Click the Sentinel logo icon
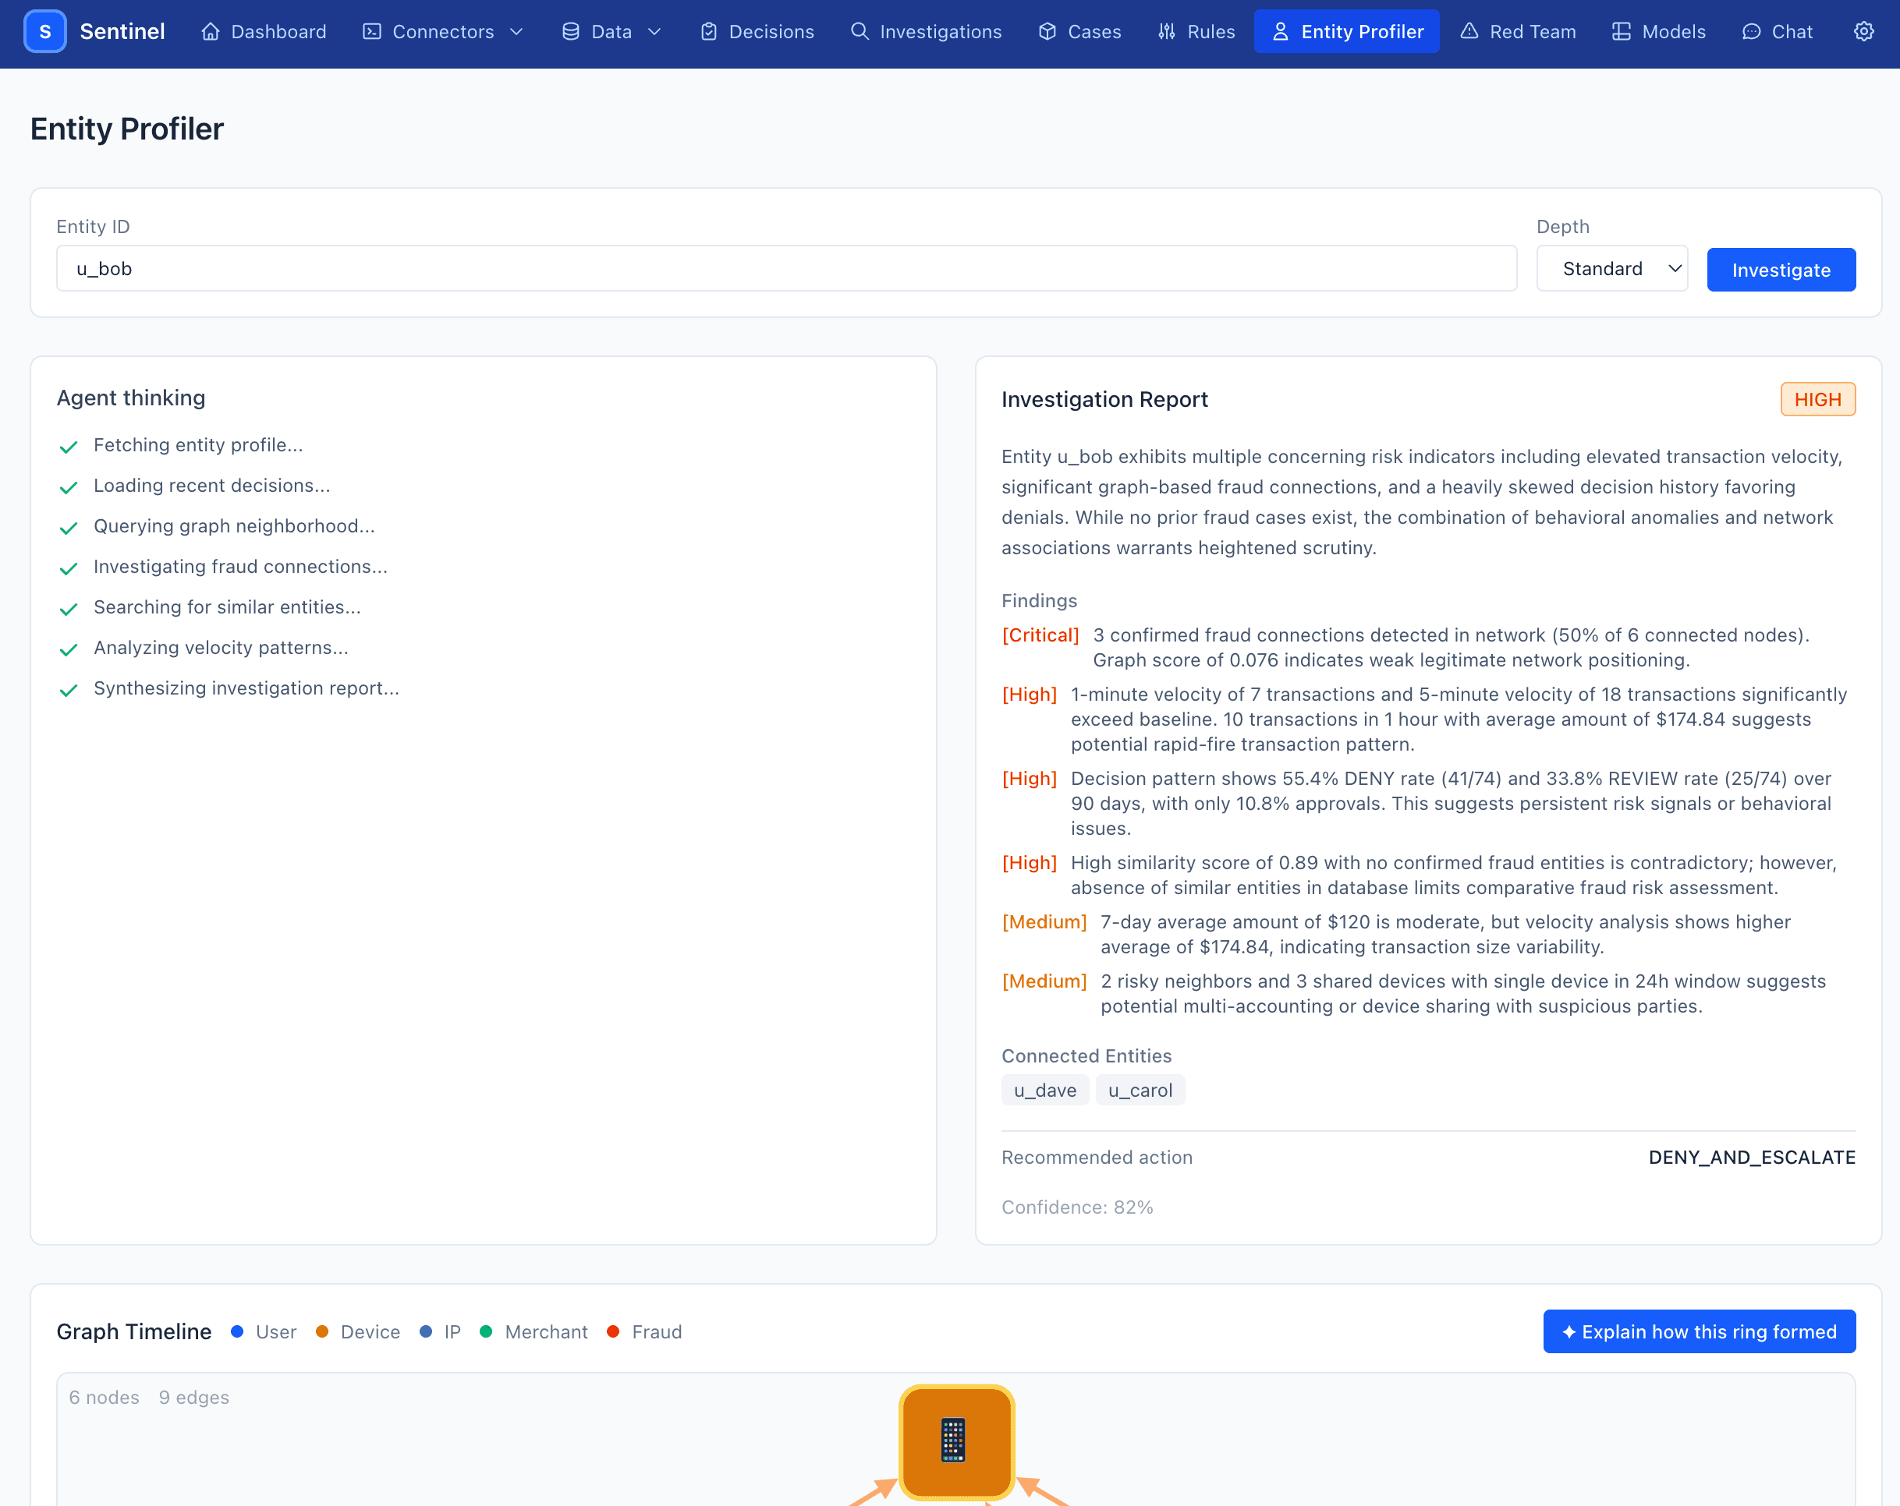 tap(45, 32)
